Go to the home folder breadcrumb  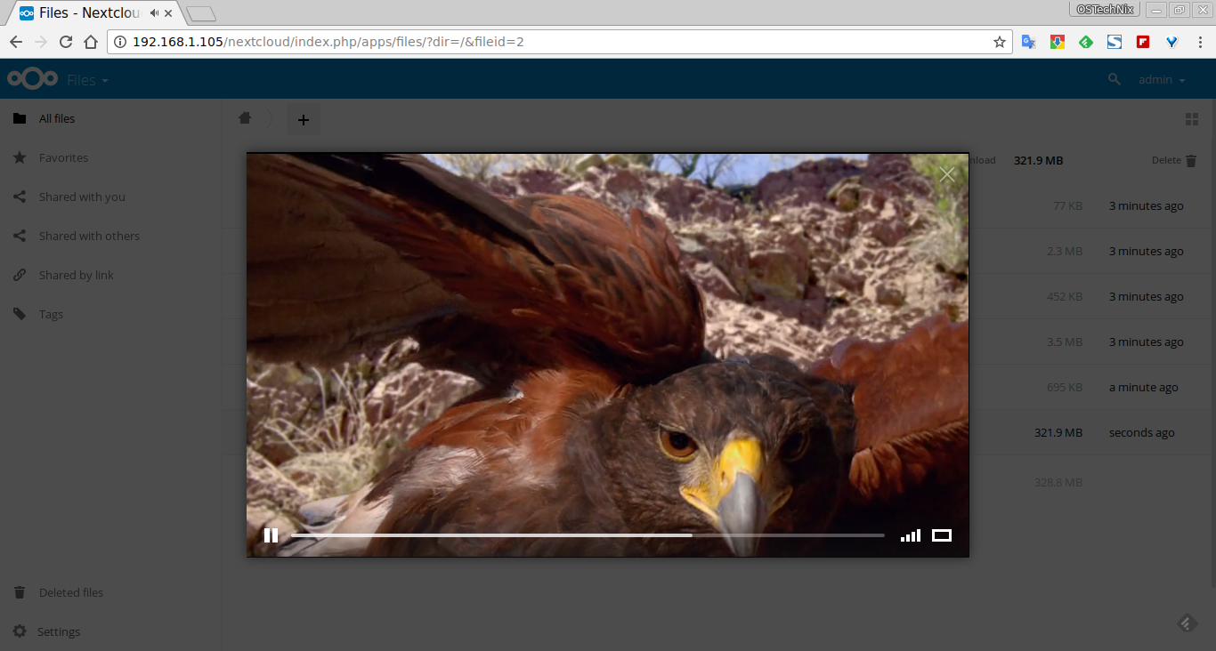point(245,118)
